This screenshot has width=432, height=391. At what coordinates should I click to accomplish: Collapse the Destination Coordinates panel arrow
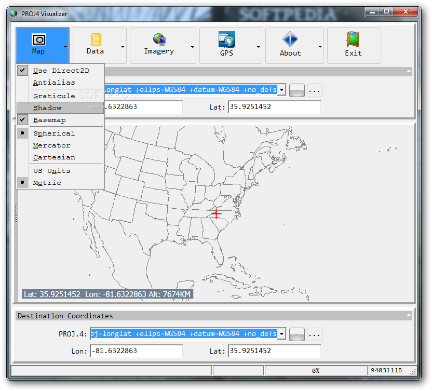click(409, 315)
